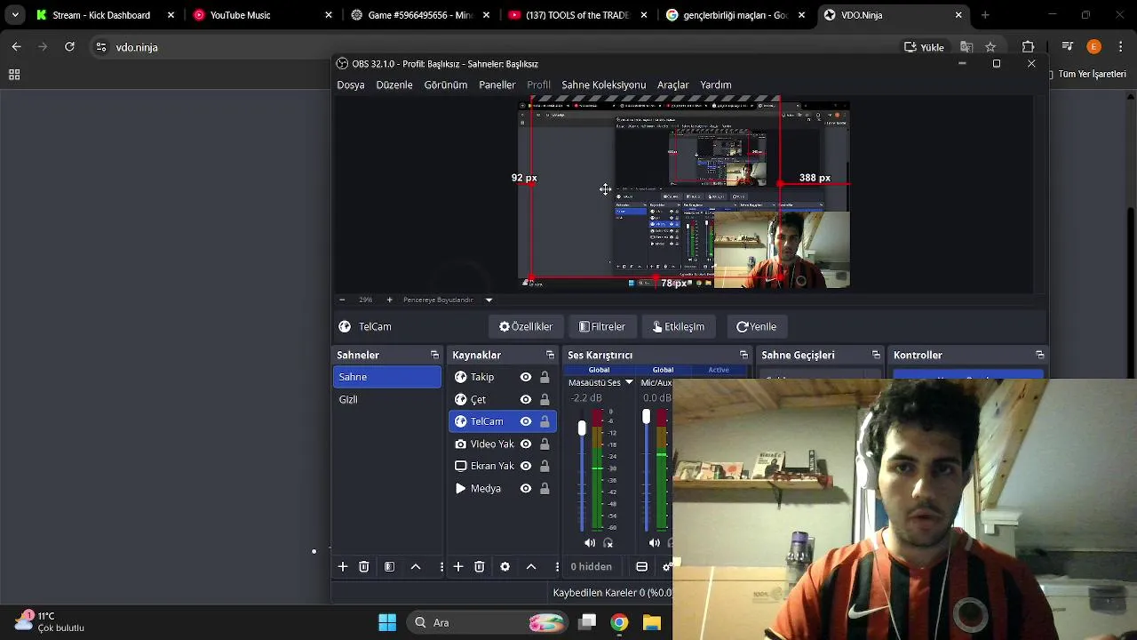Open Task View on the Windows taskbar
Viewport: 1137px width, 640px height.
[x=587, y=622]
